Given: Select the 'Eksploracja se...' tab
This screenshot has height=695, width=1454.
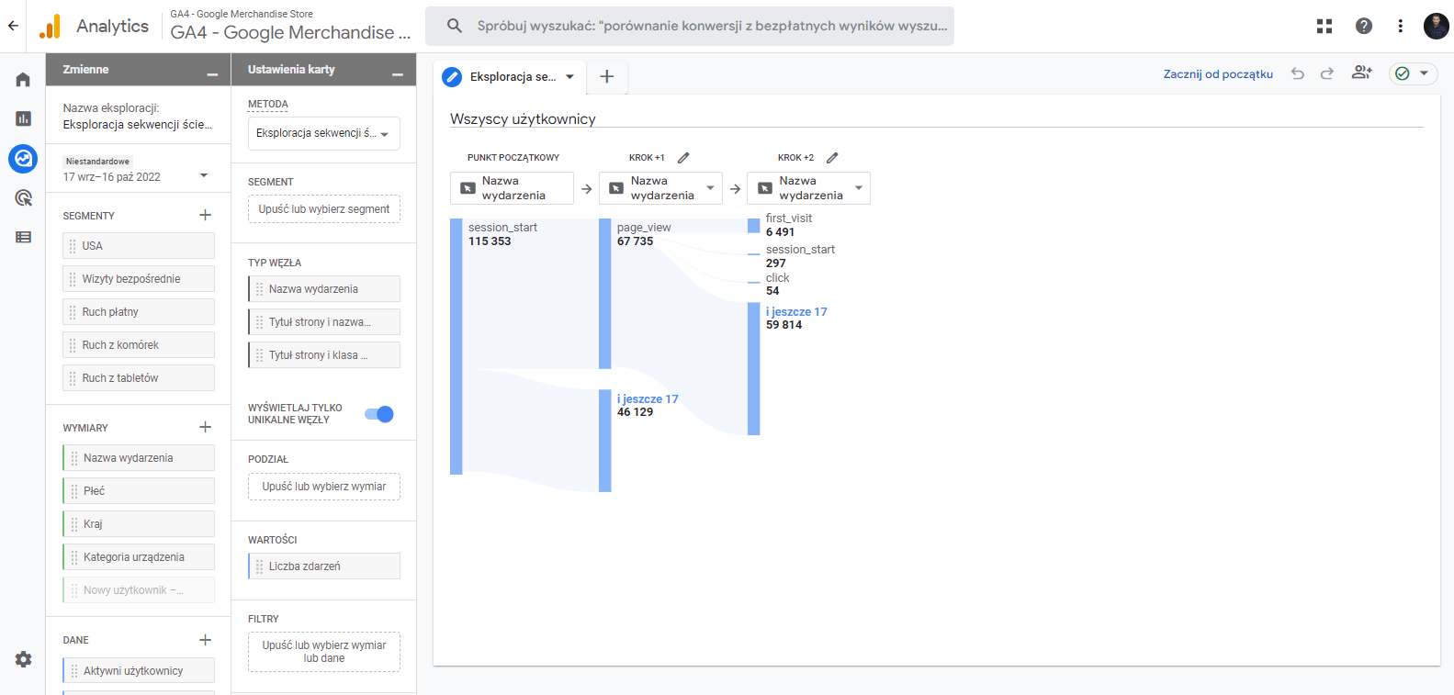Looking at the screenshot, I should coord(511,77).
